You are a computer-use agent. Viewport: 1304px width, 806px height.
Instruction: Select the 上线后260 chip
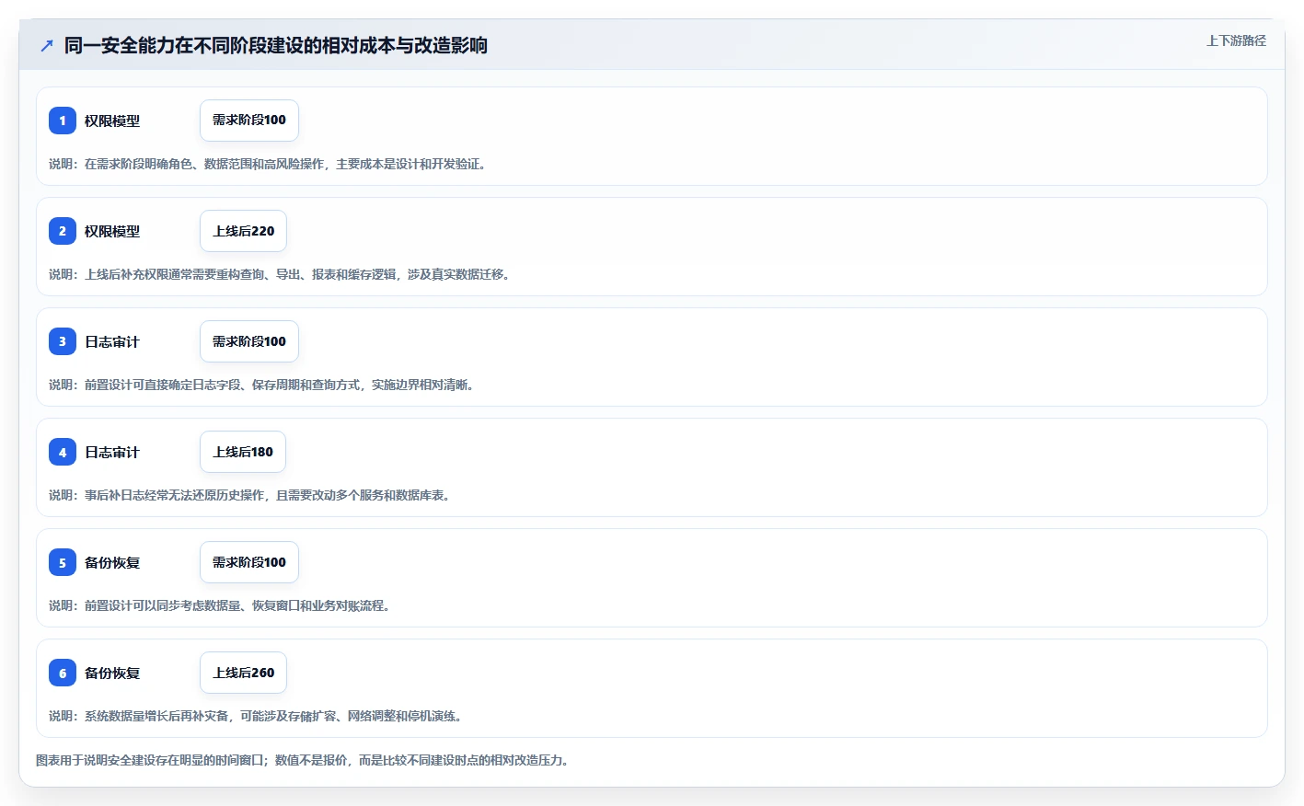pyautogui.click(x=243, y=673)
